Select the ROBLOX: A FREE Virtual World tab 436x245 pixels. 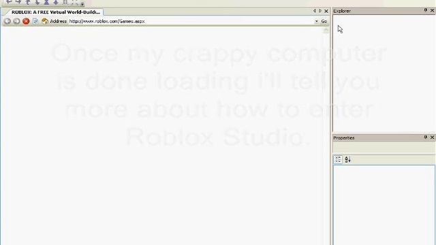click(55, 12)
